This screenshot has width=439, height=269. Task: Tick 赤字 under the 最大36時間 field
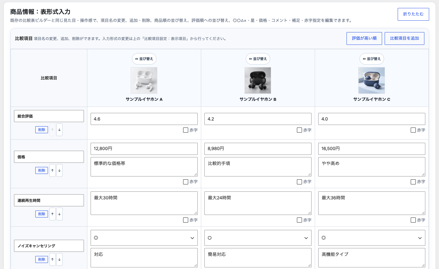coord(413,220)
